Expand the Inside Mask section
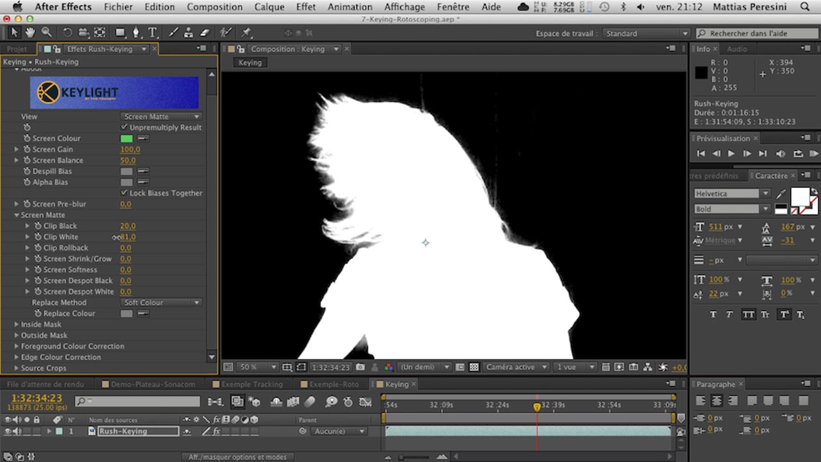 coord(16,324)
